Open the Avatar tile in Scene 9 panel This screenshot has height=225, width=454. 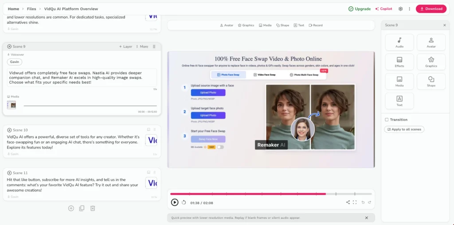431,42
